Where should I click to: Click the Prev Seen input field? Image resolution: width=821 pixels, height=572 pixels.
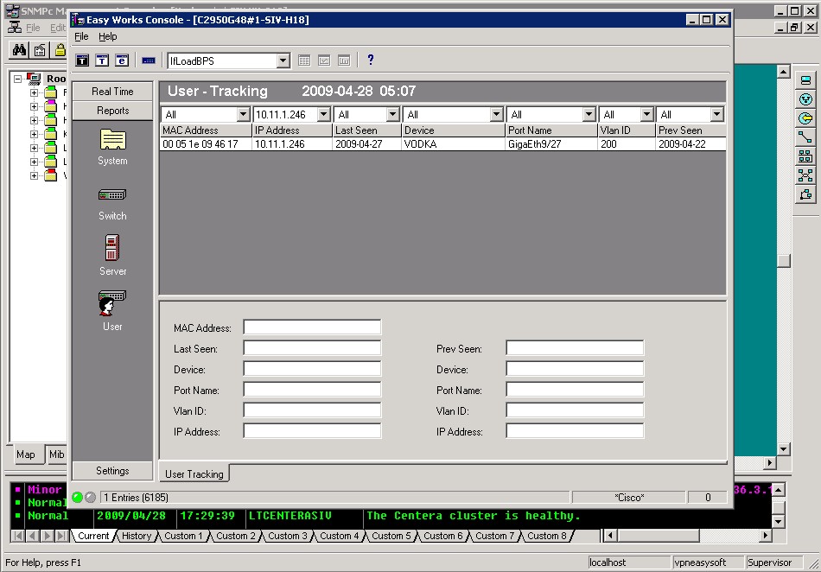(x=575, y=348)
